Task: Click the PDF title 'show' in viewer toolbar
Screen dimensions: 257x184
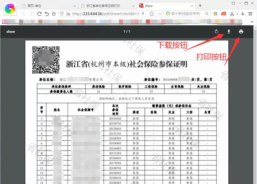Action: pyautogui.click(x=11, y=32)
